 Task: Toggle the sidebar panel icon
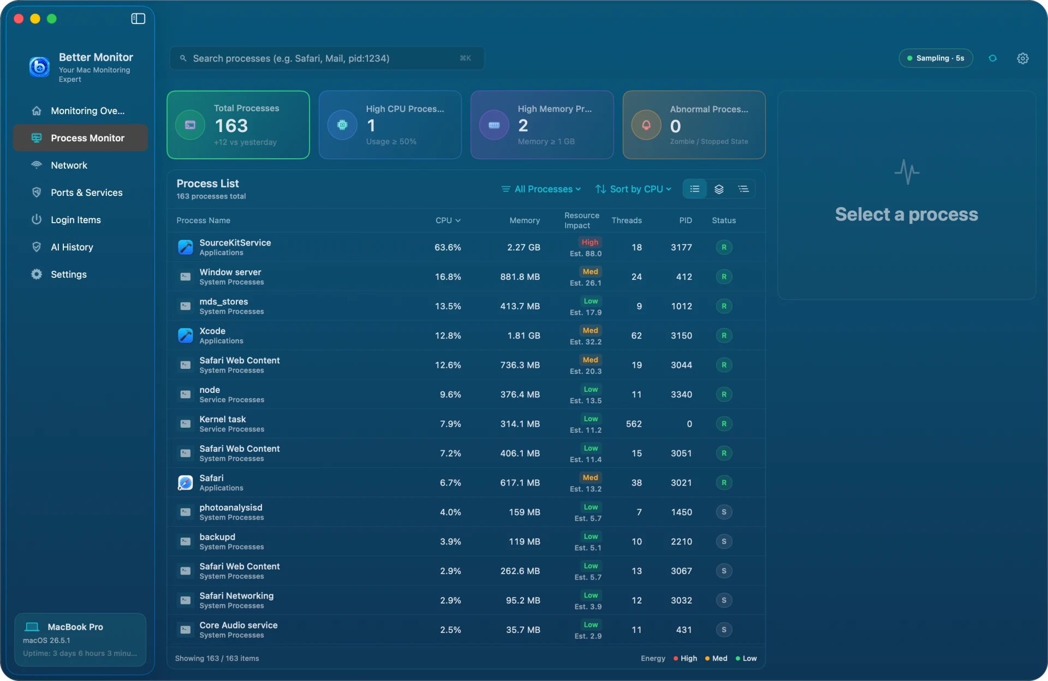(138, 19)
